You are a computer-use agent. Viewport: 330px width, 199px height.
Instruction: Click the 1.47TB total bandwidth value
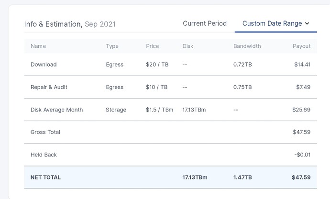(x=242, y=177)
